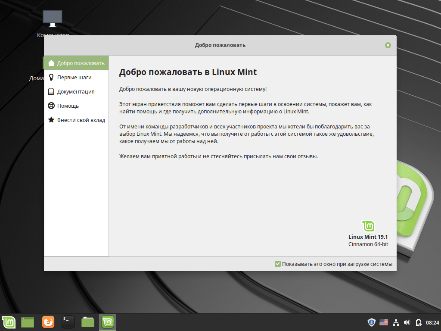This screenshot has width=441, height=331.
Task: Click the 'Linux Mint 19.1' version text
Action: (368, 237)
